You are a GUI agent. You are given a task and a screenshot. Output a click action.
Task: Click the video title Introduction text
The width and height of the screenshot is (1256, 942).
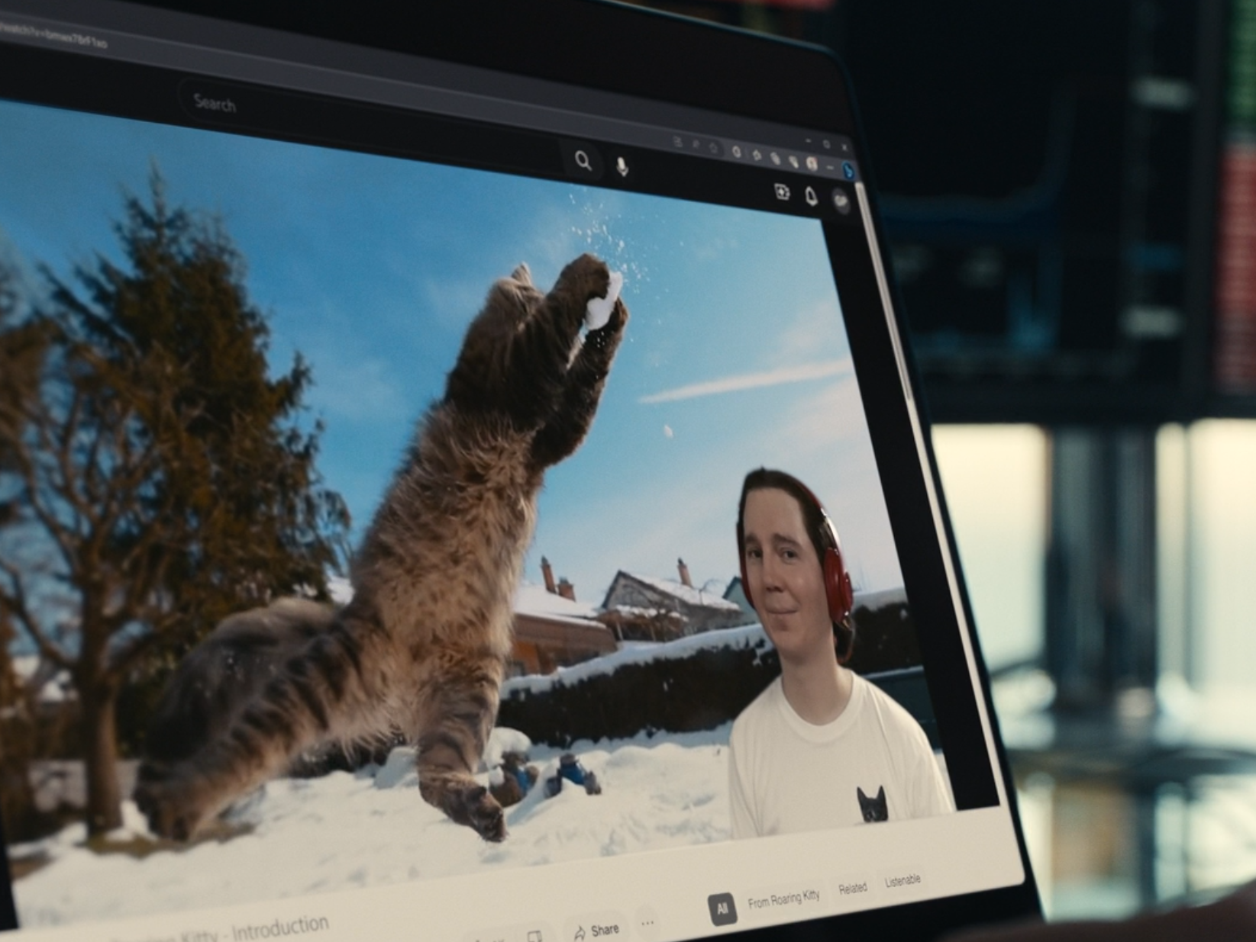[x=279, y=928]
